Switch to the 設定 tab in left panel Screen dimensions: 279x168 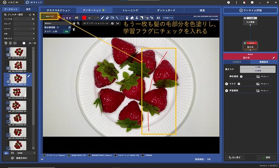pos(28,9)
